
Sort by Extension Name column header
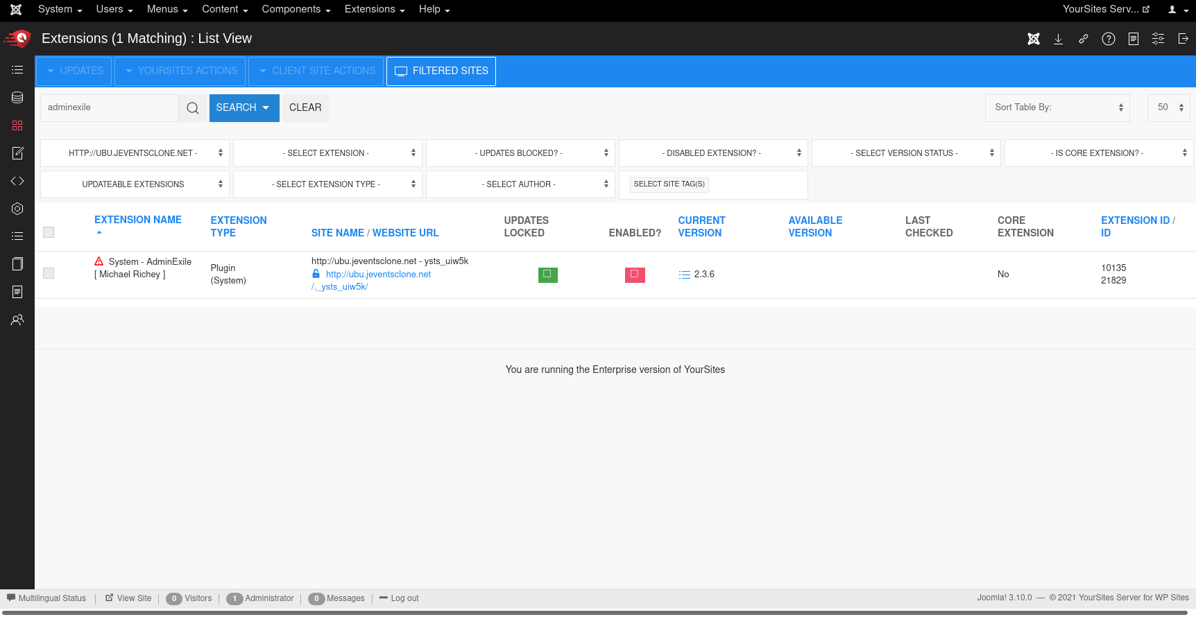[138, 220]
